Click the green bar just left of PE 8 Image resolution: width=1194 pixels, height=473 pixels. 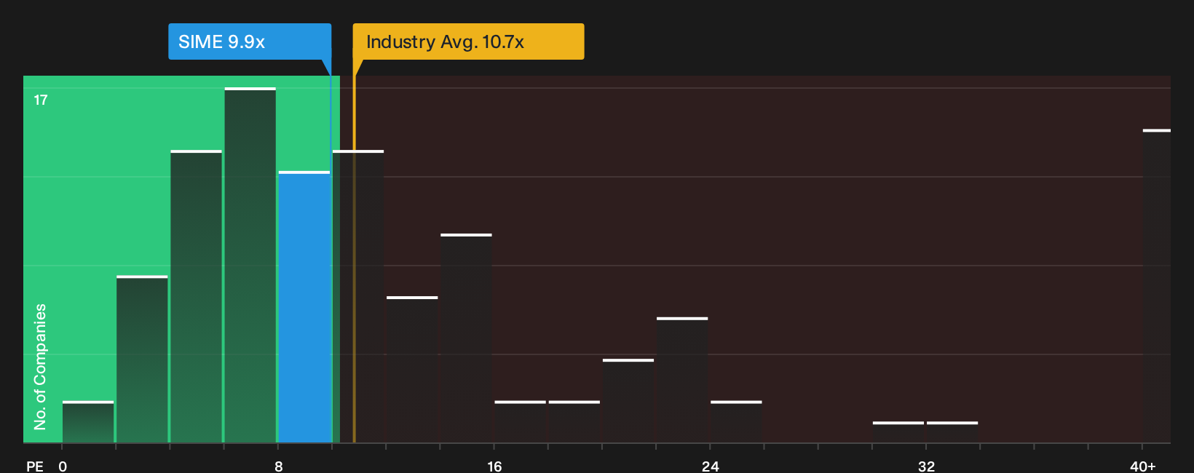click(x=250, y=265)
